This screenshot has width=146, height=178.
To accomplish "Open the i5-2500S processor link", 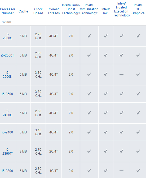I will tap(7, 36).
